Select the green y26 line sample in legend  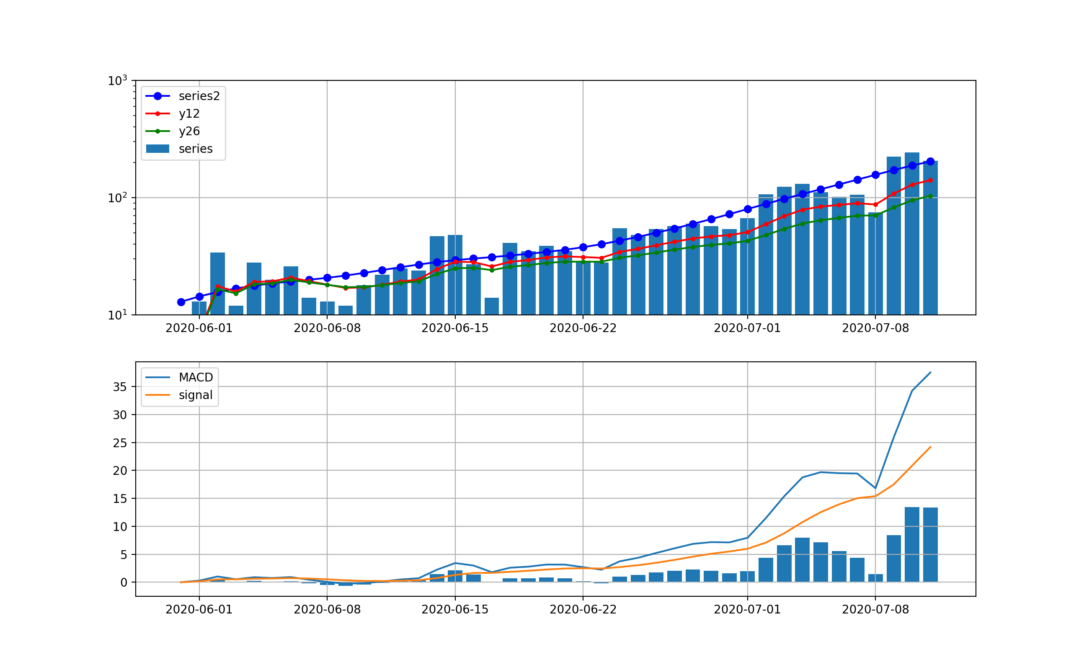pyautogui.click(x=158, y=131)
